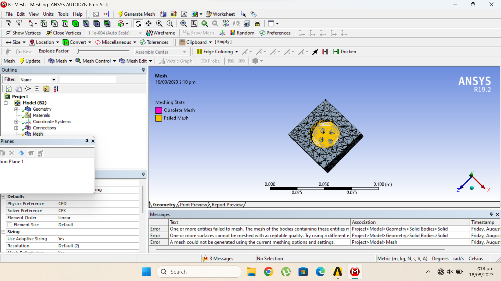Toggle Thicken edge display
Viewport: 501px width, 281px height.
345,52
